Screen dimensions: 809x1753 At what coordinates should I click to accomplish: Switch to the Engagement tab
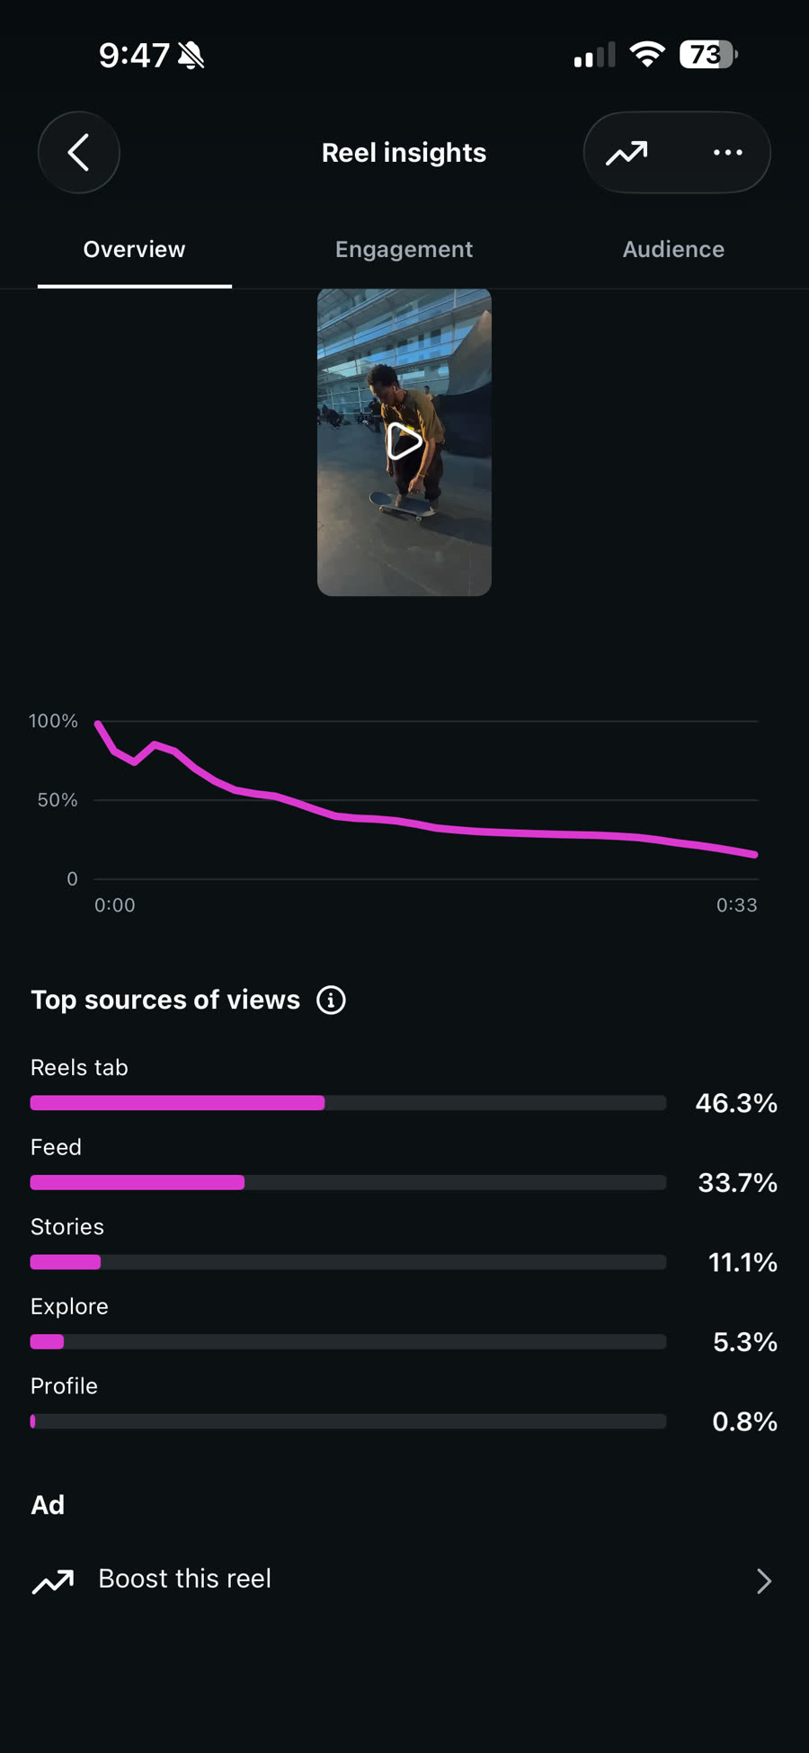[x=404, y=249]
